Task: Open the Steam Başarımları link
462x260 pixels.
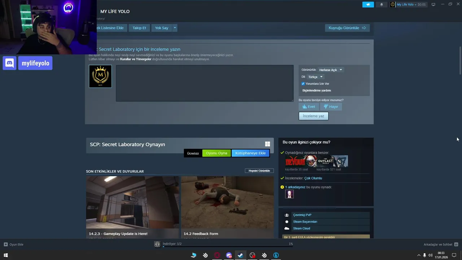Action: click(305, 222)
